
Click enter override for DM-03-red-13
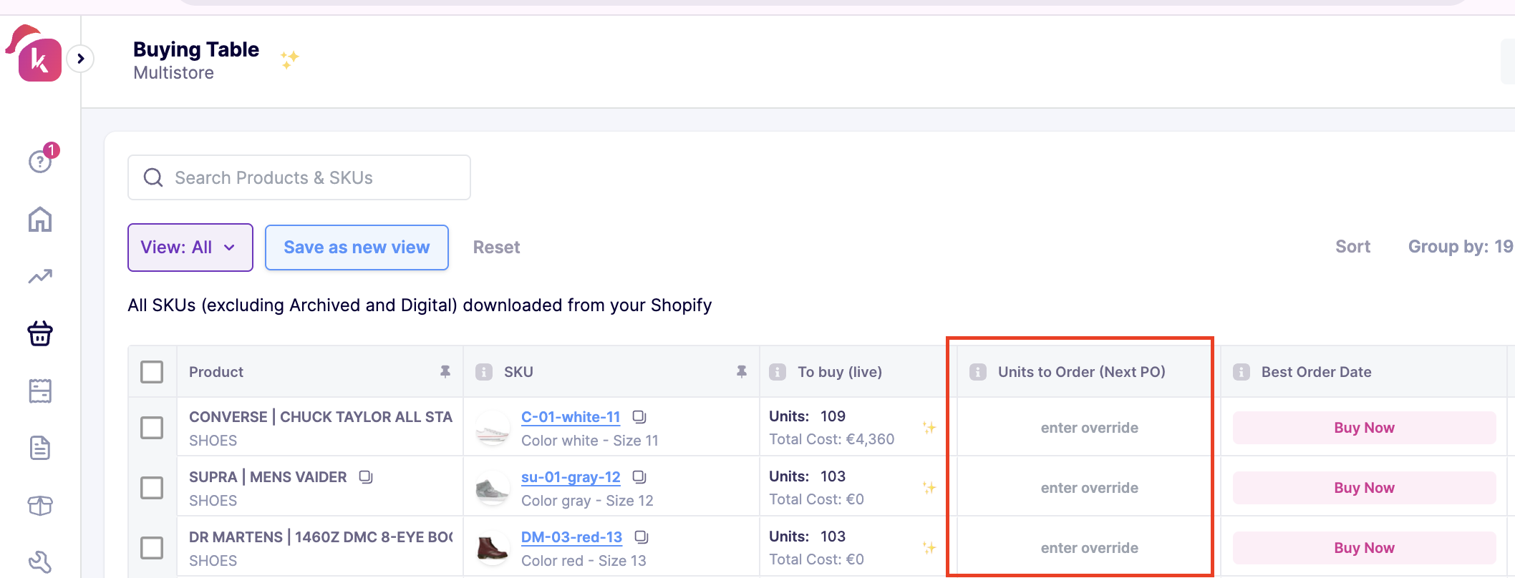click(1089, 548)
